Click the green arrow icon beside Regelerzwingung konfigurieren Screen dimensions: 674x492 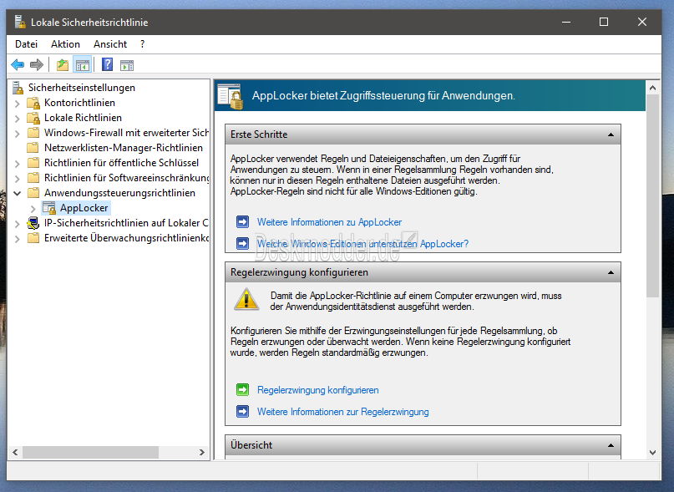(242, 389)
